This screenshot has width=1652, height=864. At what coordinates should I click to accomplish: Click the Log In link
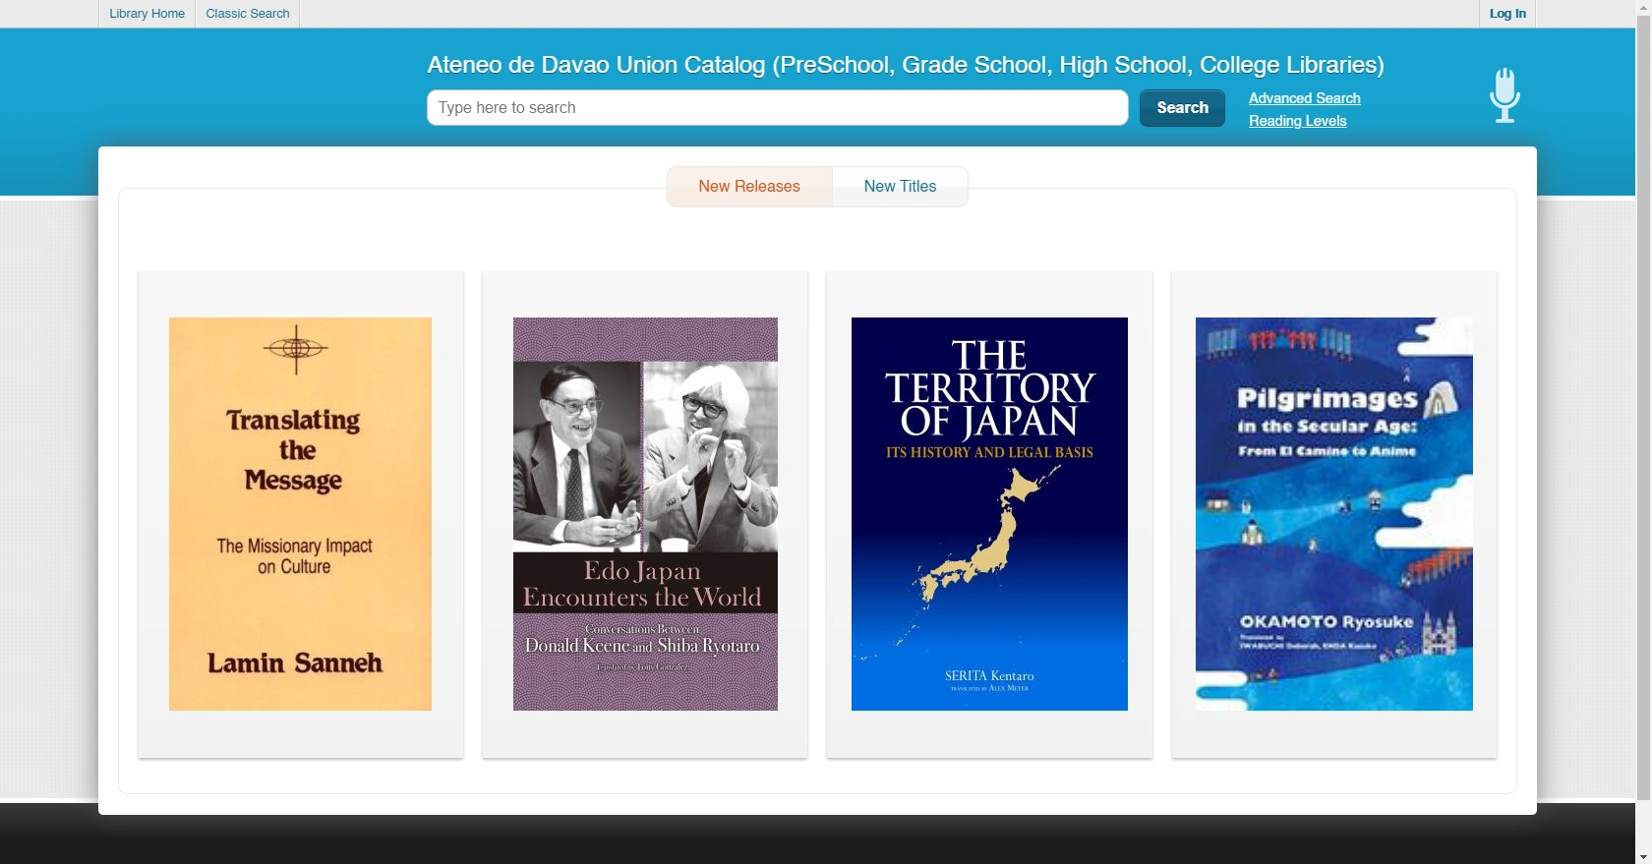(x=1507, y=14)
